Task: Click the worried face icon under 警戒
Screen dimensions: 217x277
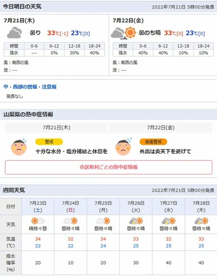Action: (x=19, y=147)
